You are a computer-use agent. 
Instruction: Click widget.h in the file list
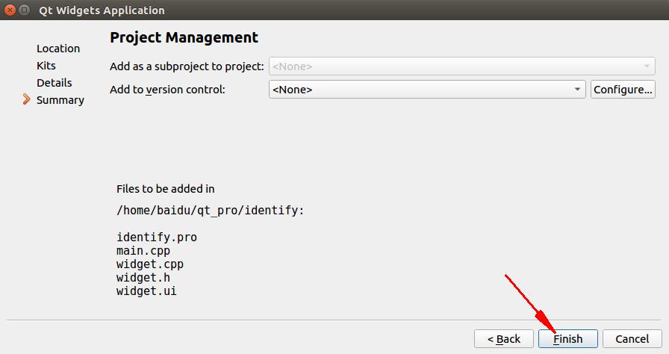coord(143,278)
